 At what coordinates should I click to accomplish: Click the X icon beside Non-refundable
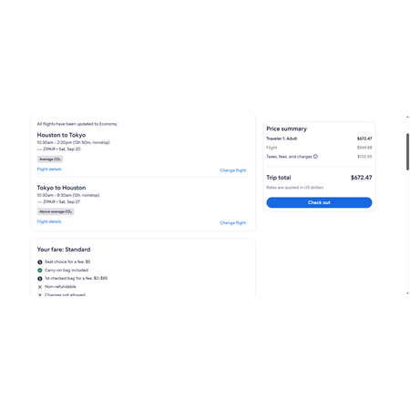(40, 287)
